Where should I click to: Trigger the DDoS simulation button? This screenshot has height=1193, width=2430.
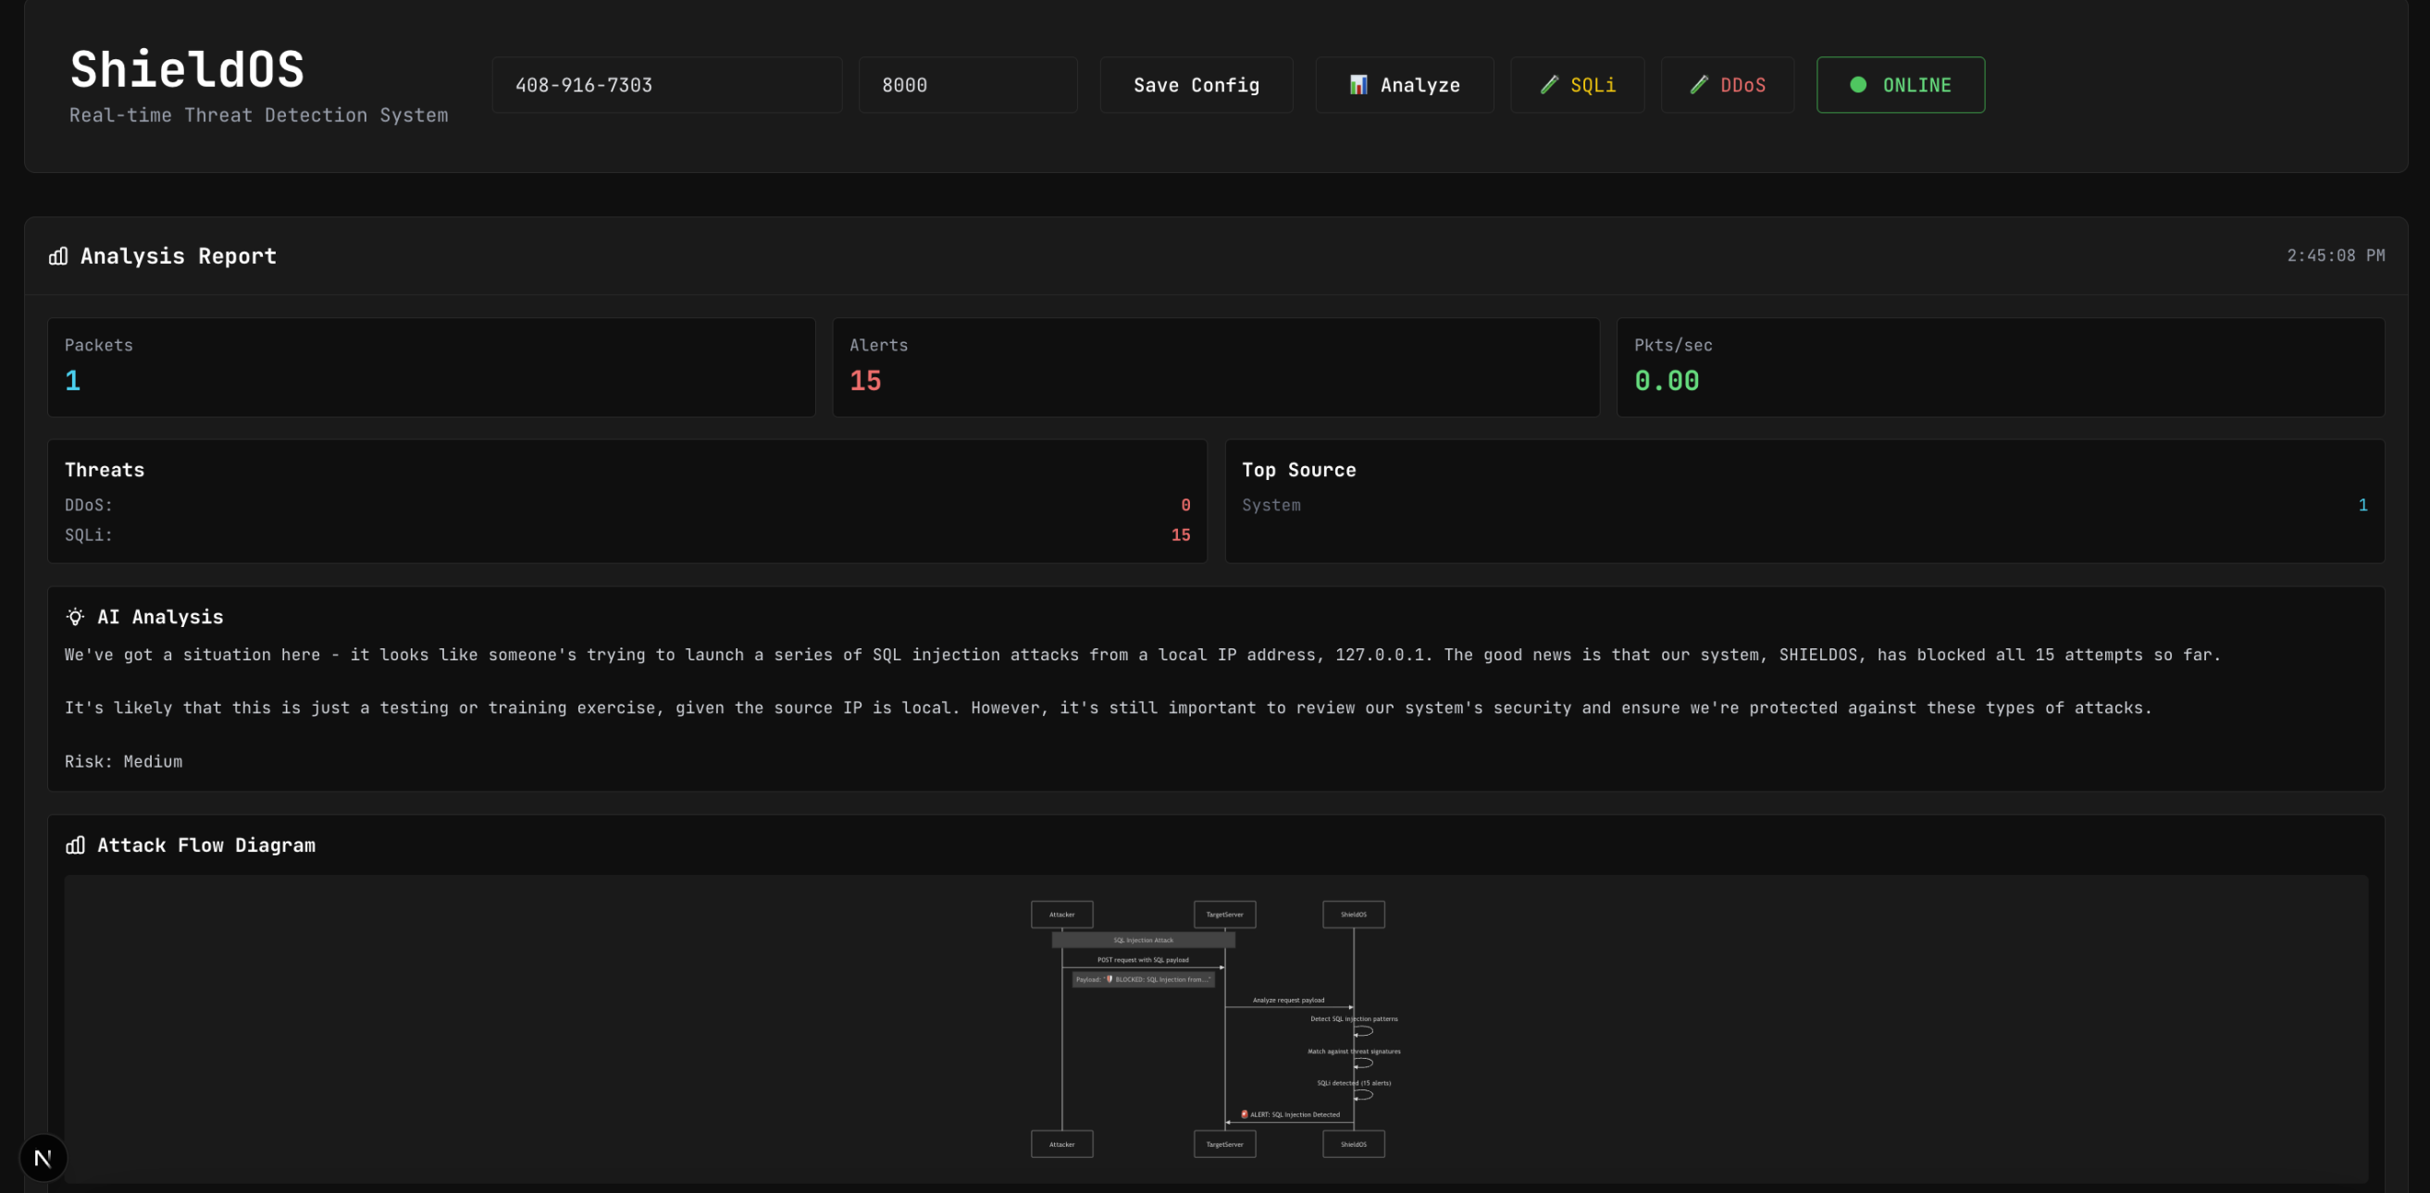(1728, 85)
